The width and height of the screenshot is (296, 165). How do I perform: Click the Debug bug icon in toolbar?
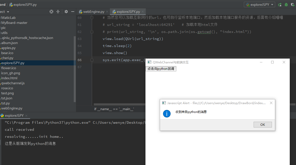pos(286,5)
